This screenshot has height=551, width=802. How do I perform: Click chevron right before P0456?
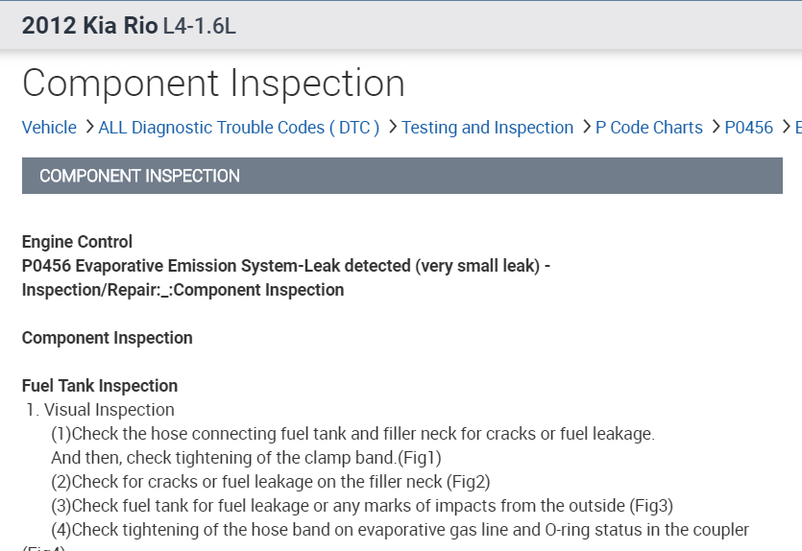click(716, 128)
